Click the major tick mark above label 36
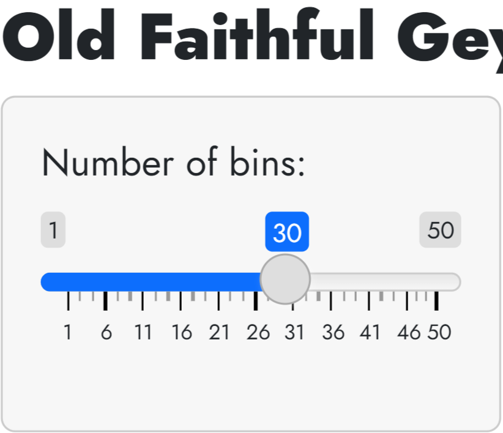 [331, 301]
